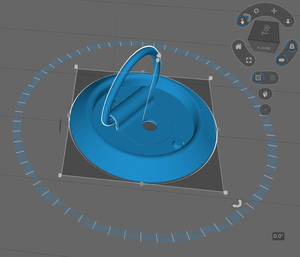Toggle the solid shading square button

click(272, 77)
